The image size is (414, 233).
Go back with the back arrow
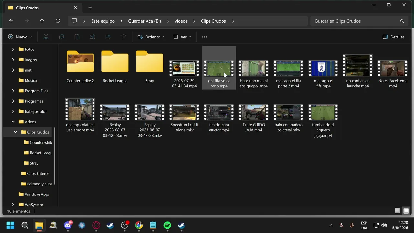click(x=11, y=21)
